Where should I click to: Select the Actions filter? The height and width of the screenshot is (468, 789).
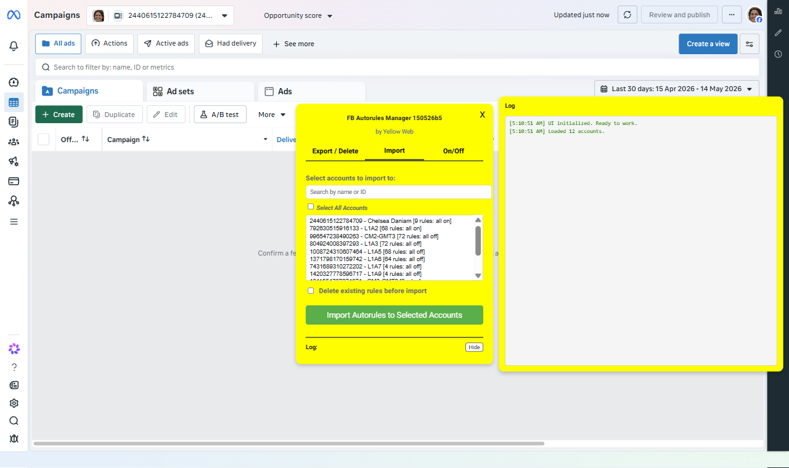109,44
